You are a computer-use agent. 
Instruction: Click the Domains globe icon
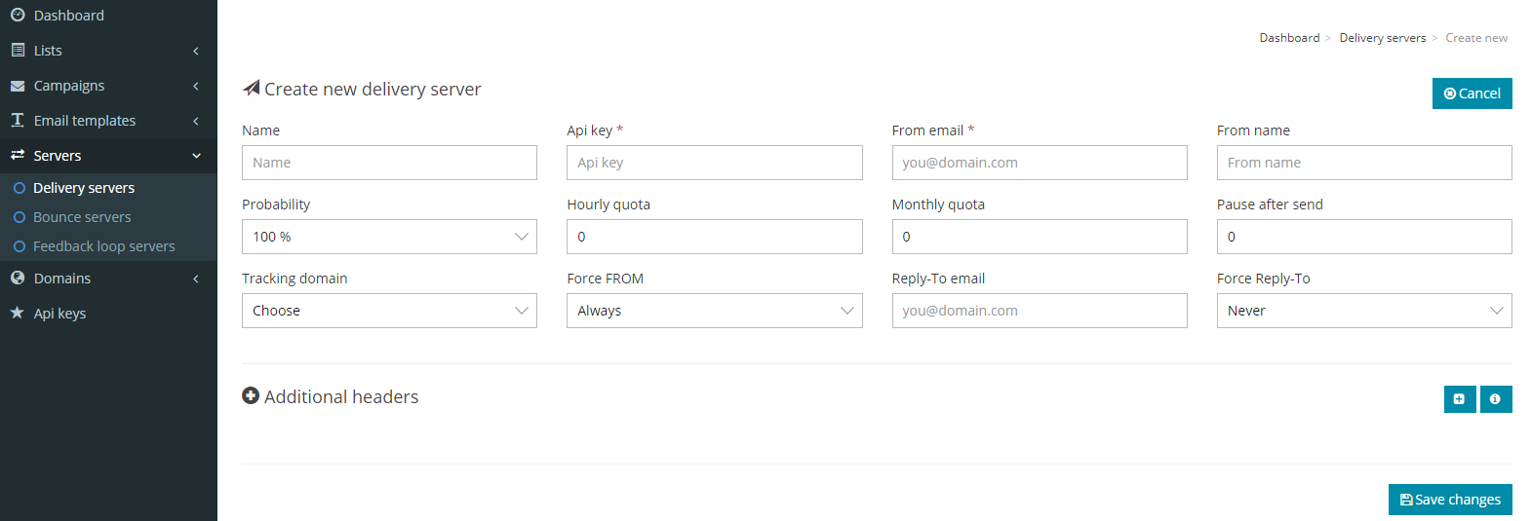(x=18, y=278)
